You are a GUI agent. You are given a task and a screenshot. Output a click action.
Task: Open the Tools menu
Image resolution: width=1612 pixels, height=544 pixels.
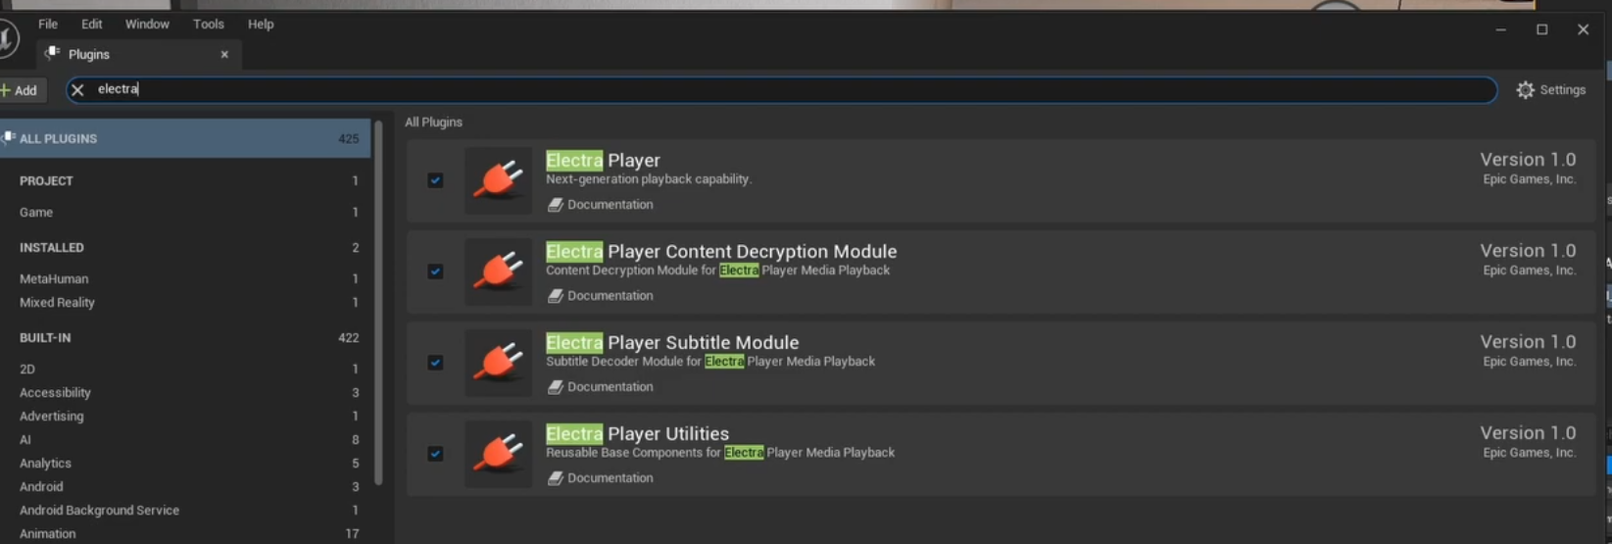click(209, 24)
